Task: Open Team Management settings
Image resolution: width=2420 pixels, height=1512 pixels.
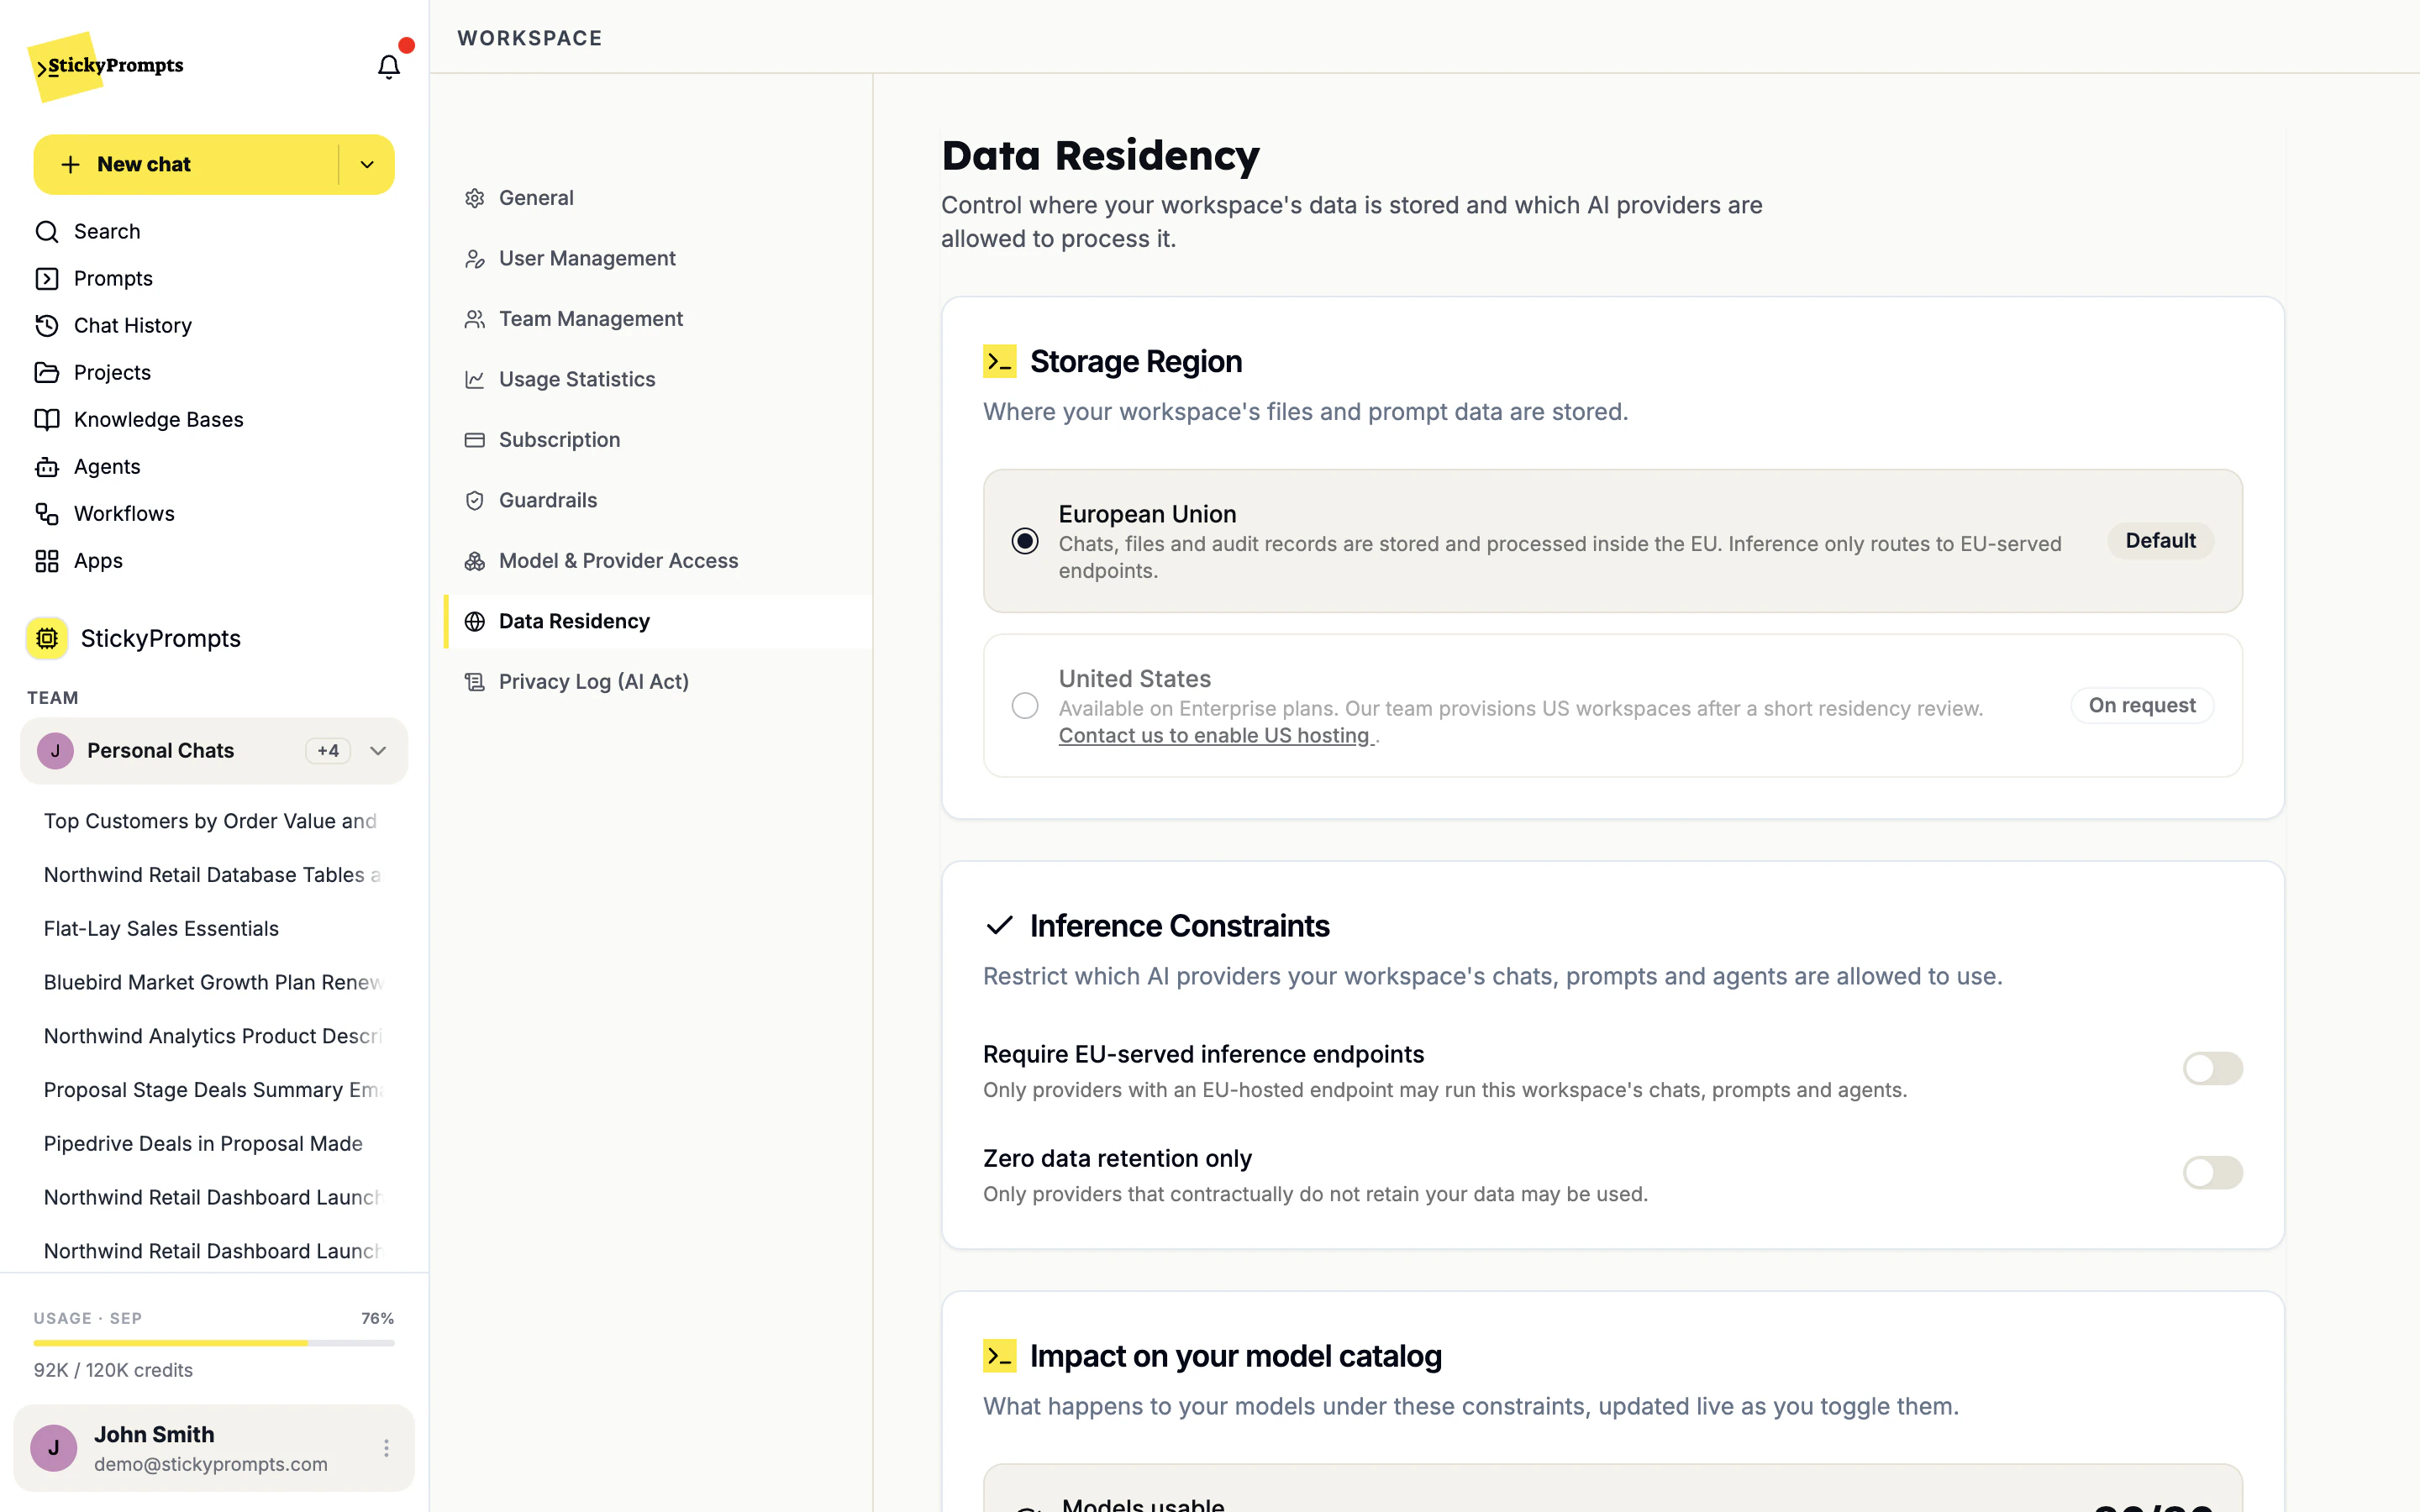Action: click(x=658, y=319)
